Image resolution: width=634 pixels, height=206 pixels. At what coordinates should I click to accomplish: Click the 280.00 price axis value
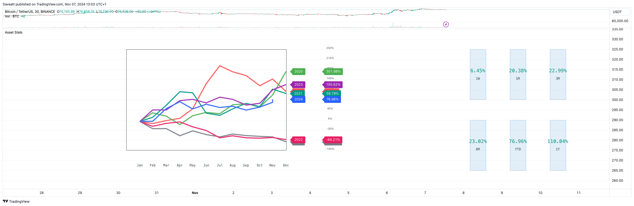(618, 140)
